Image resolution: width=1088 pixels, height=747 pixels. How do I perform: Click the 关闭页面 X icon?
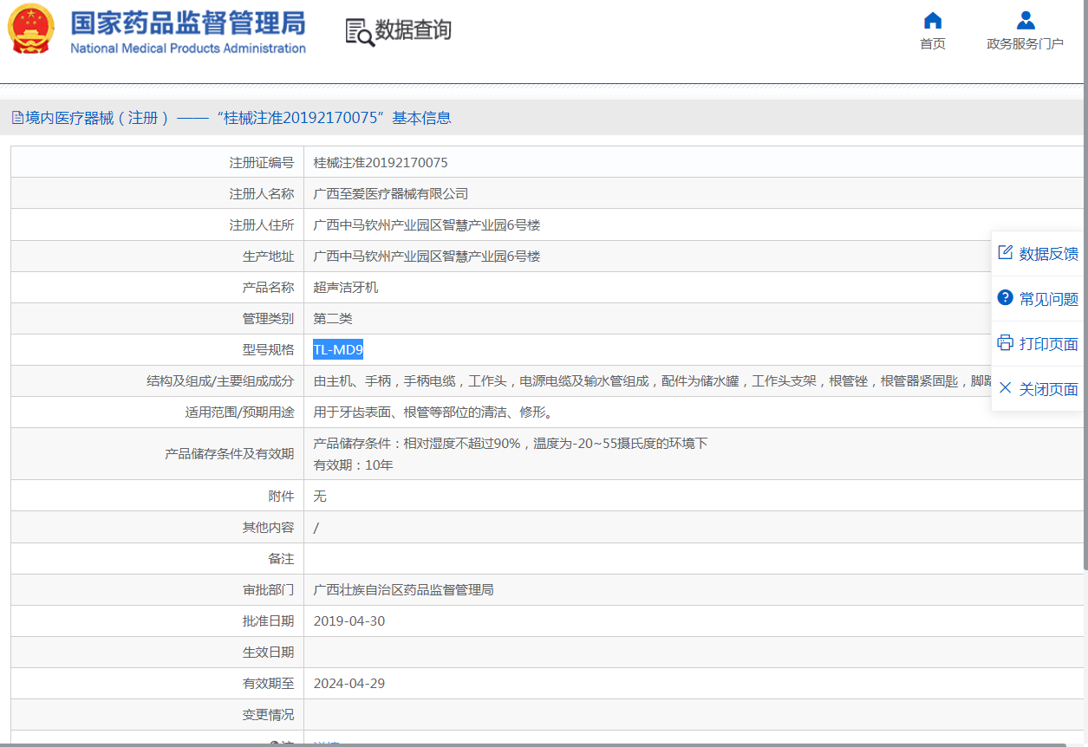click(1006, 388)
